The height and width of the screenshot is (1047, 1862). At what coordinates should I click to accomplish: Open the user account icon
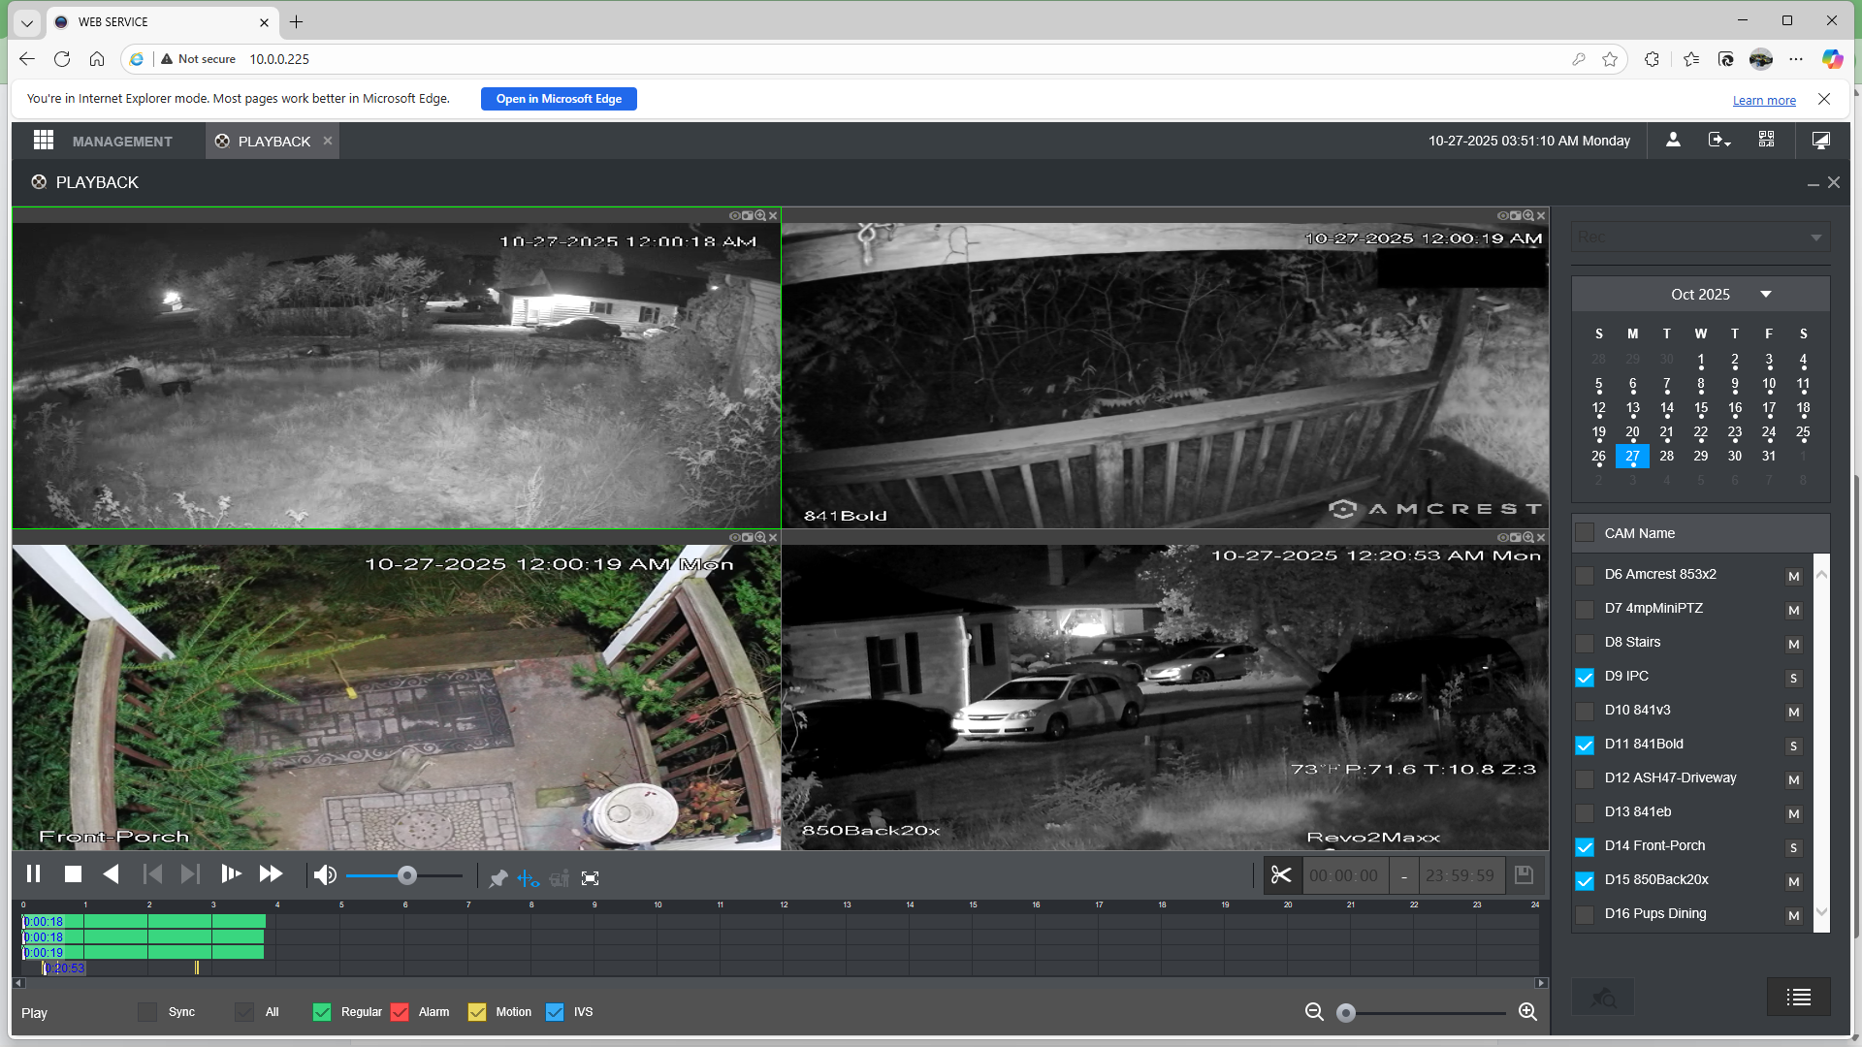(1673, 141)
